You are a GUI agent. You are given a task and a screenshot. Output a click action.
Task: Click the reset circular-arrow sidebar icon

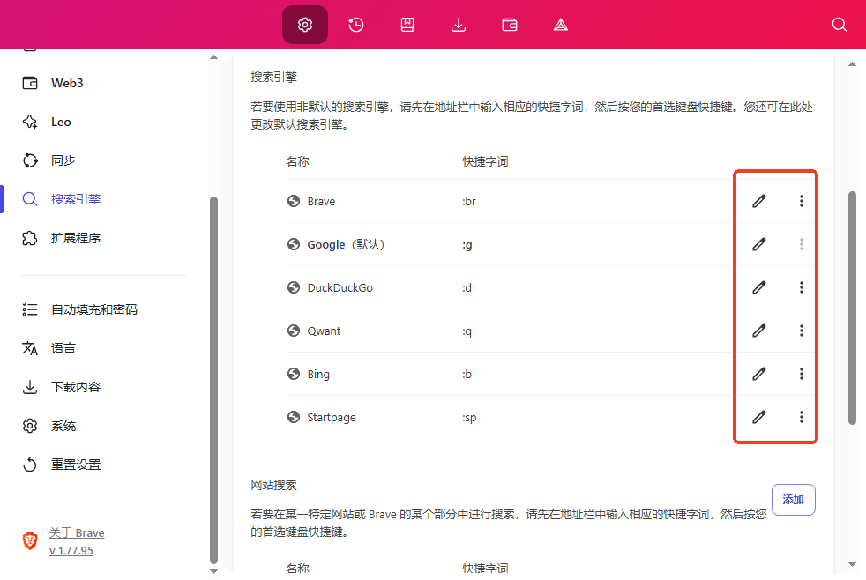[30, 465]
